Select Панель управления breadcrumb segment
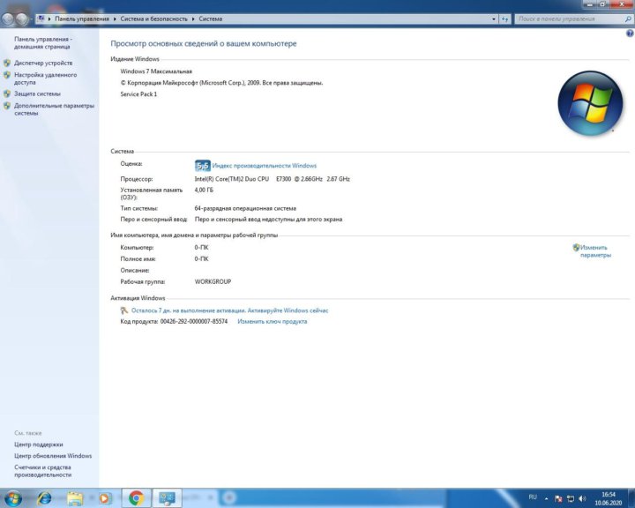This screenshot has height=508, width=635. (x=82, y=19)
